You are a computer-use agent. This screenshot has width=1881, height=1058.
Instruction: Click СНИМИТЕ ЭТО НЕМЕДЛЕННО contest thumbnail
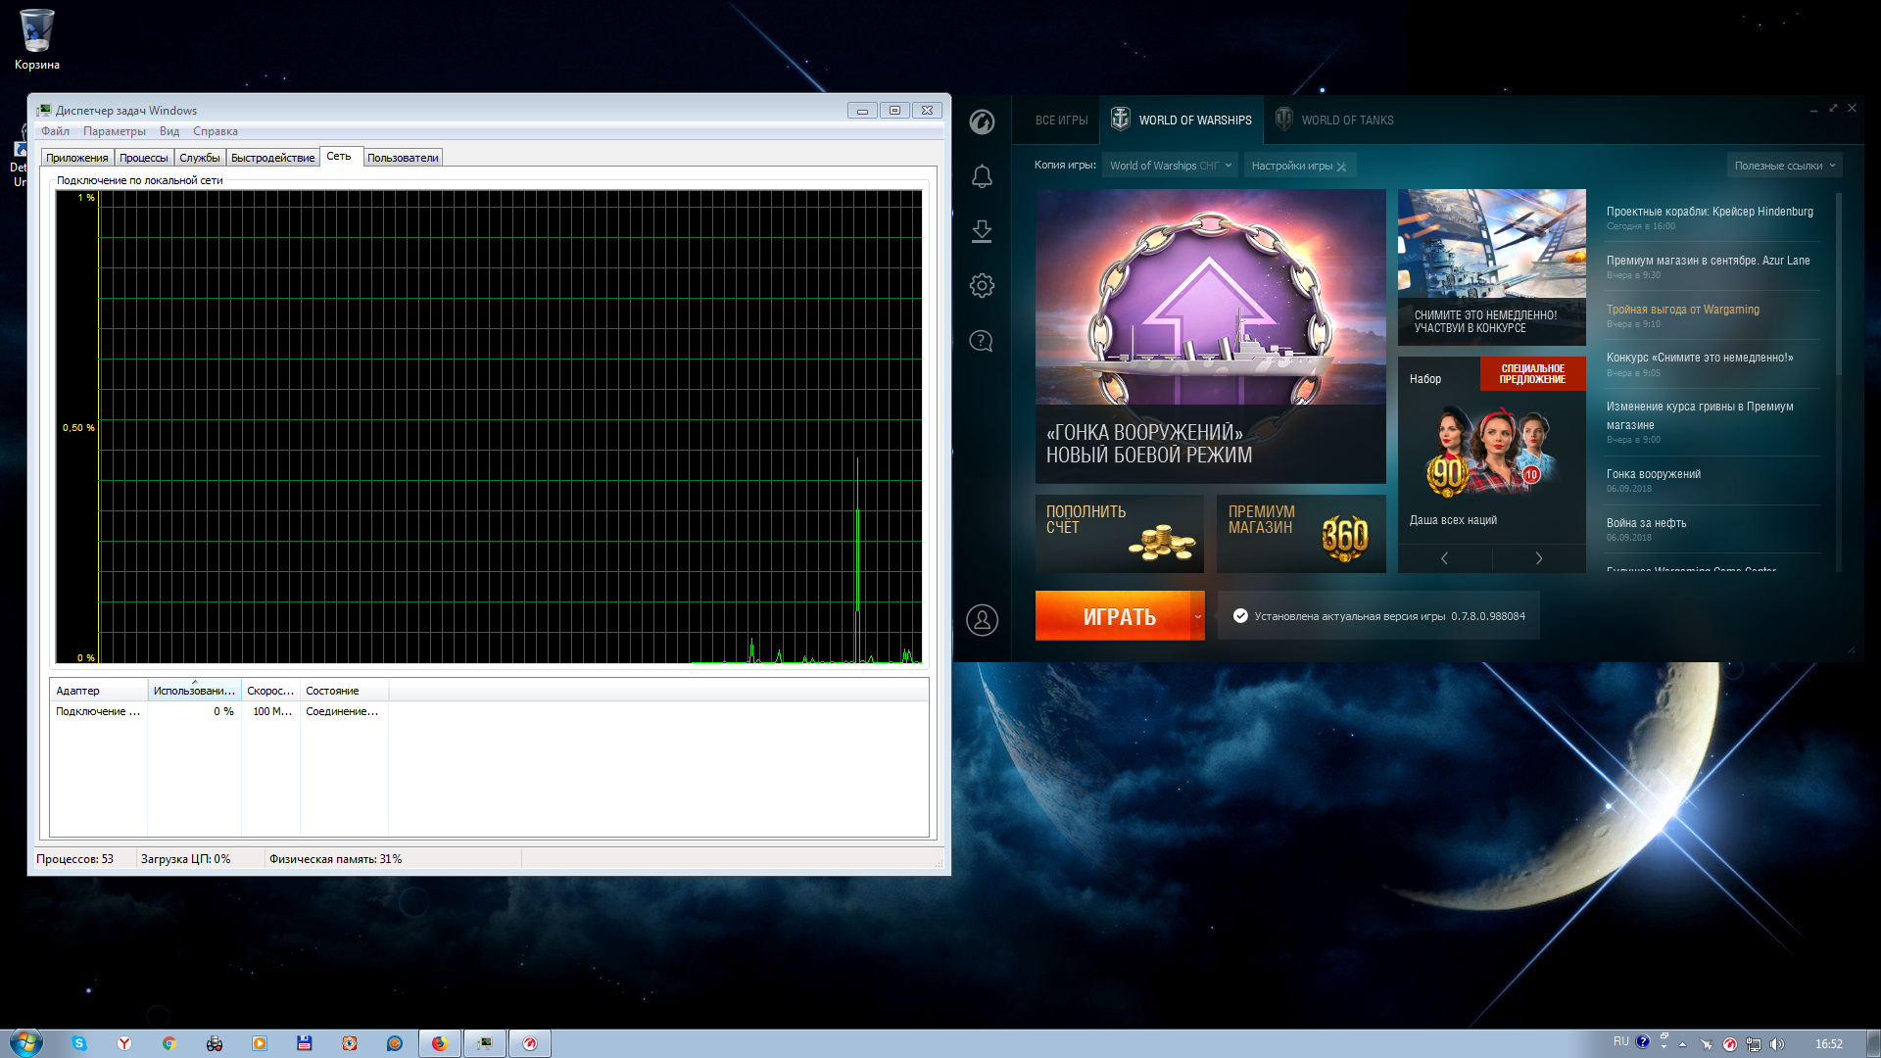click(x=1491, y=266)
